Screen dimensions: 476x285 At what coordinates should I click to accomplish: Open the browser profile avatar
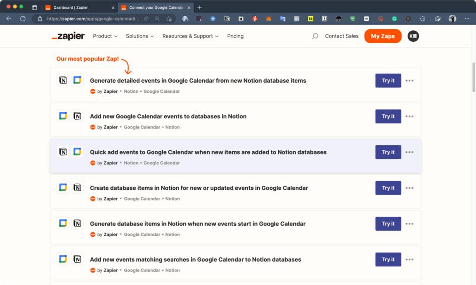point(452,19)
